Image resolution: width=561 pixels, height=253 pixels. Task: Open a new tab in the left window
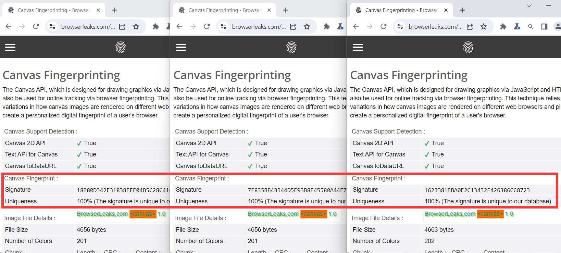[114, 10]
